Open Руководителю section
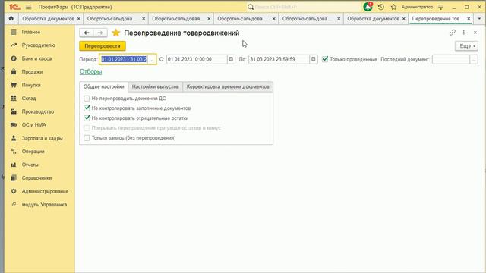The image size is (486, 273). [39, 45]
